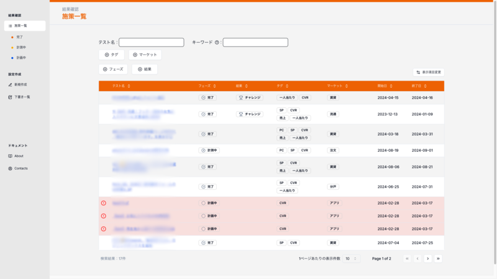Click warning icon in first pink row
497x279 pixels.
[x=104, y=203]
